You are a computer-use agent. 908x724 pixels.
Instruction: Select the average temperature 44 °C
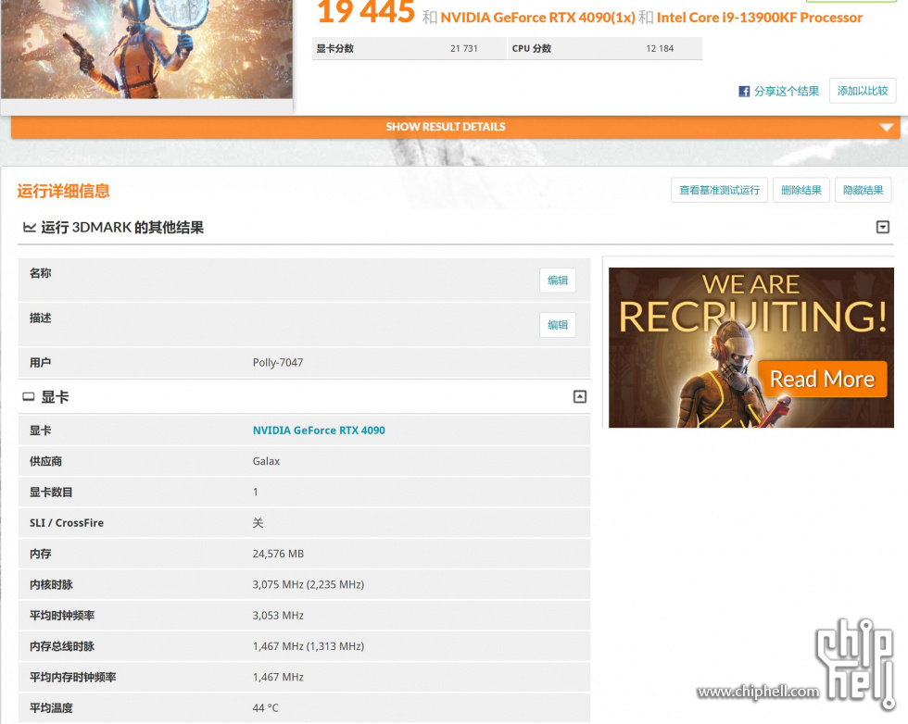pos(265,707)
